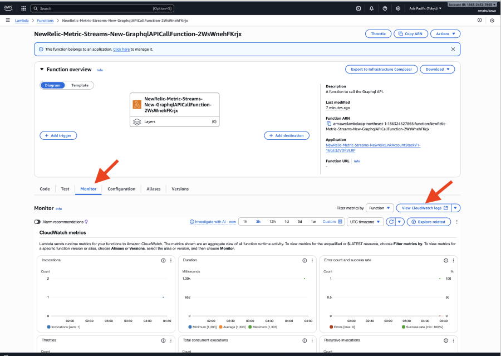Click the refresh metrics button

(x=391, y=222)
